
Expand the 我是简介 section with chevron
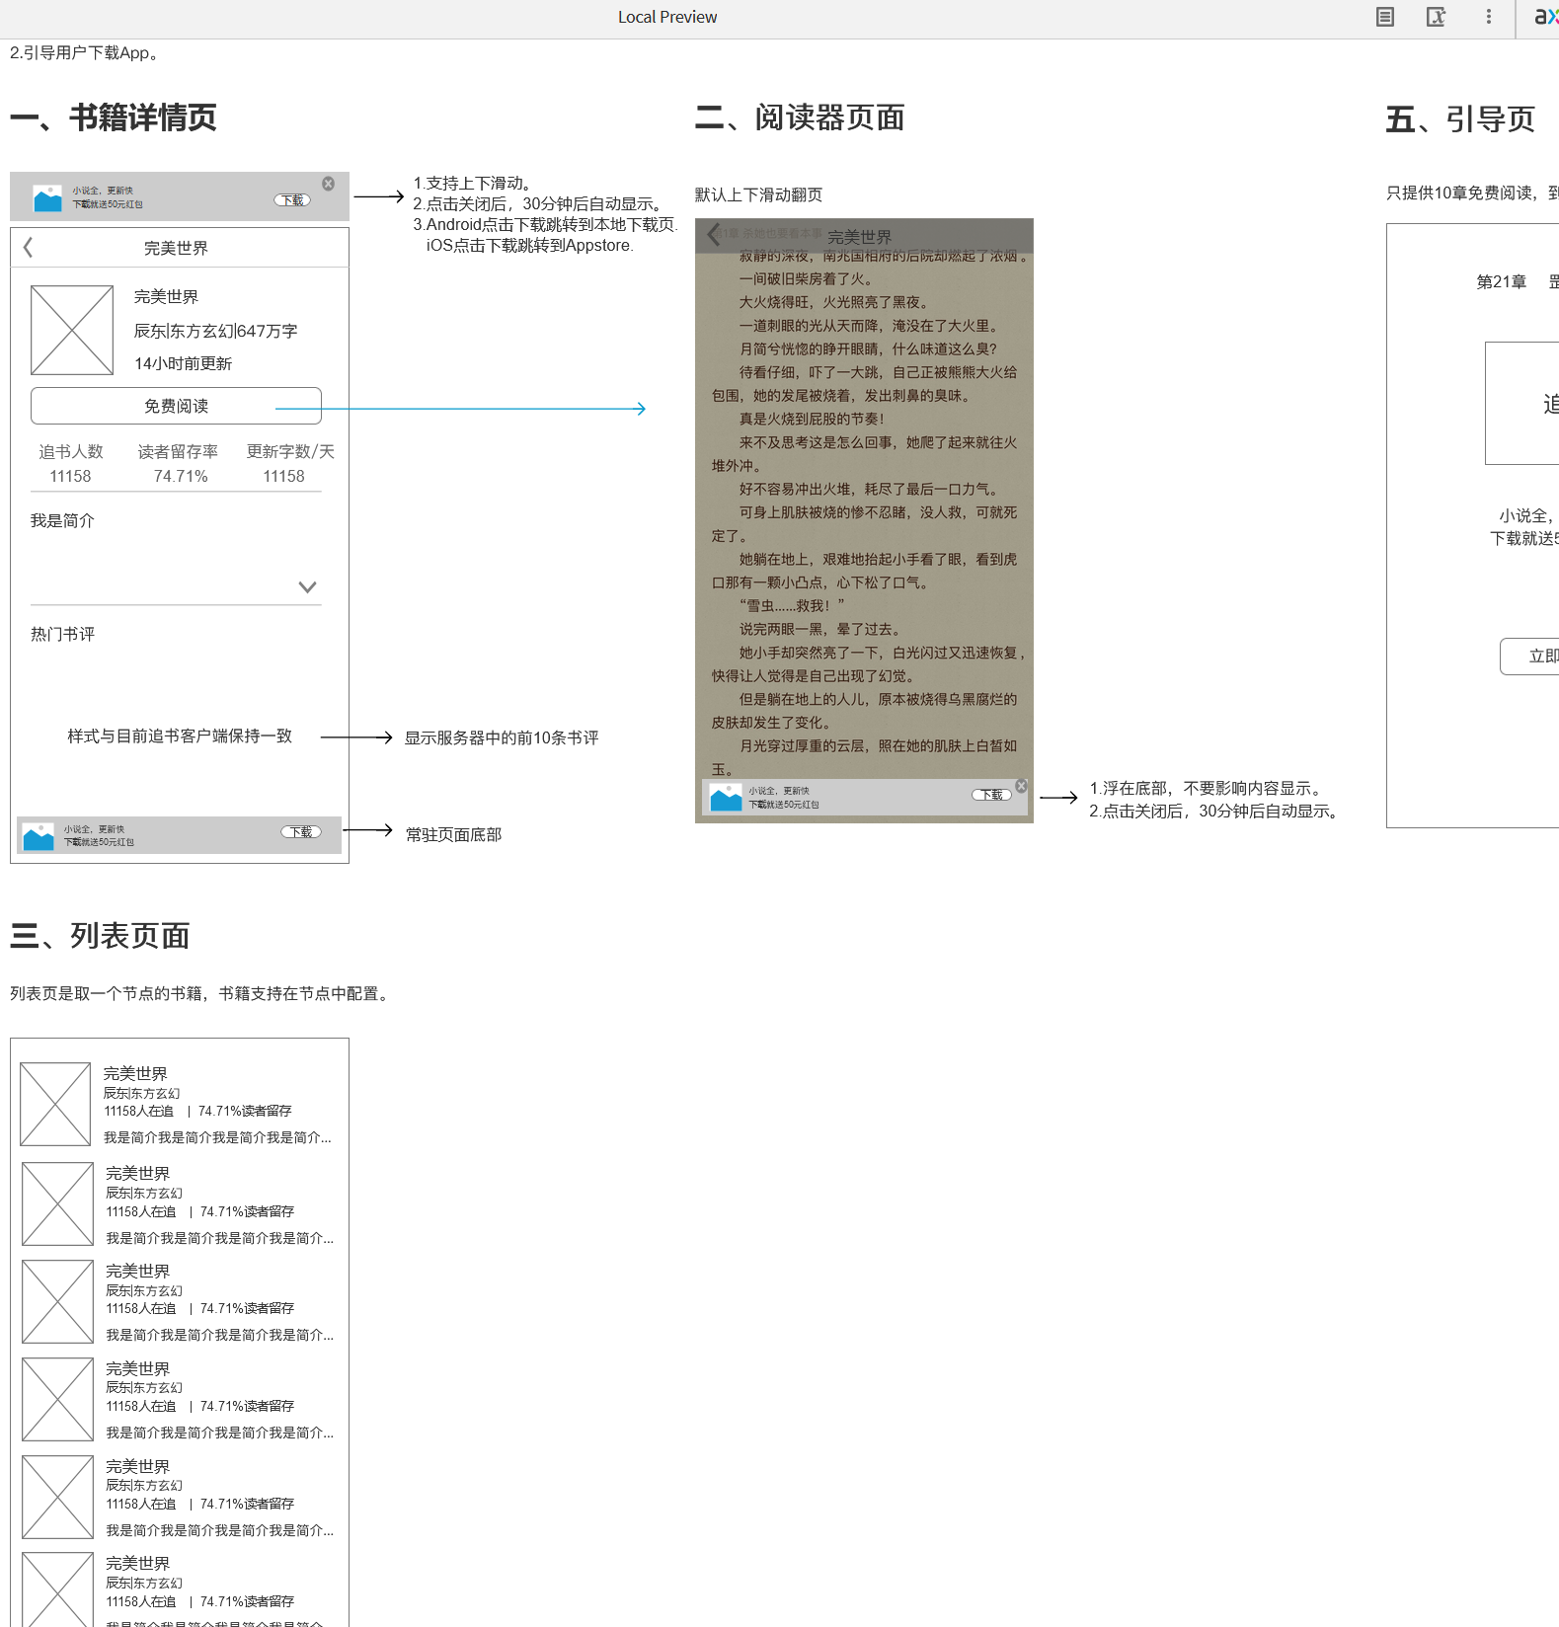point(307,586)
